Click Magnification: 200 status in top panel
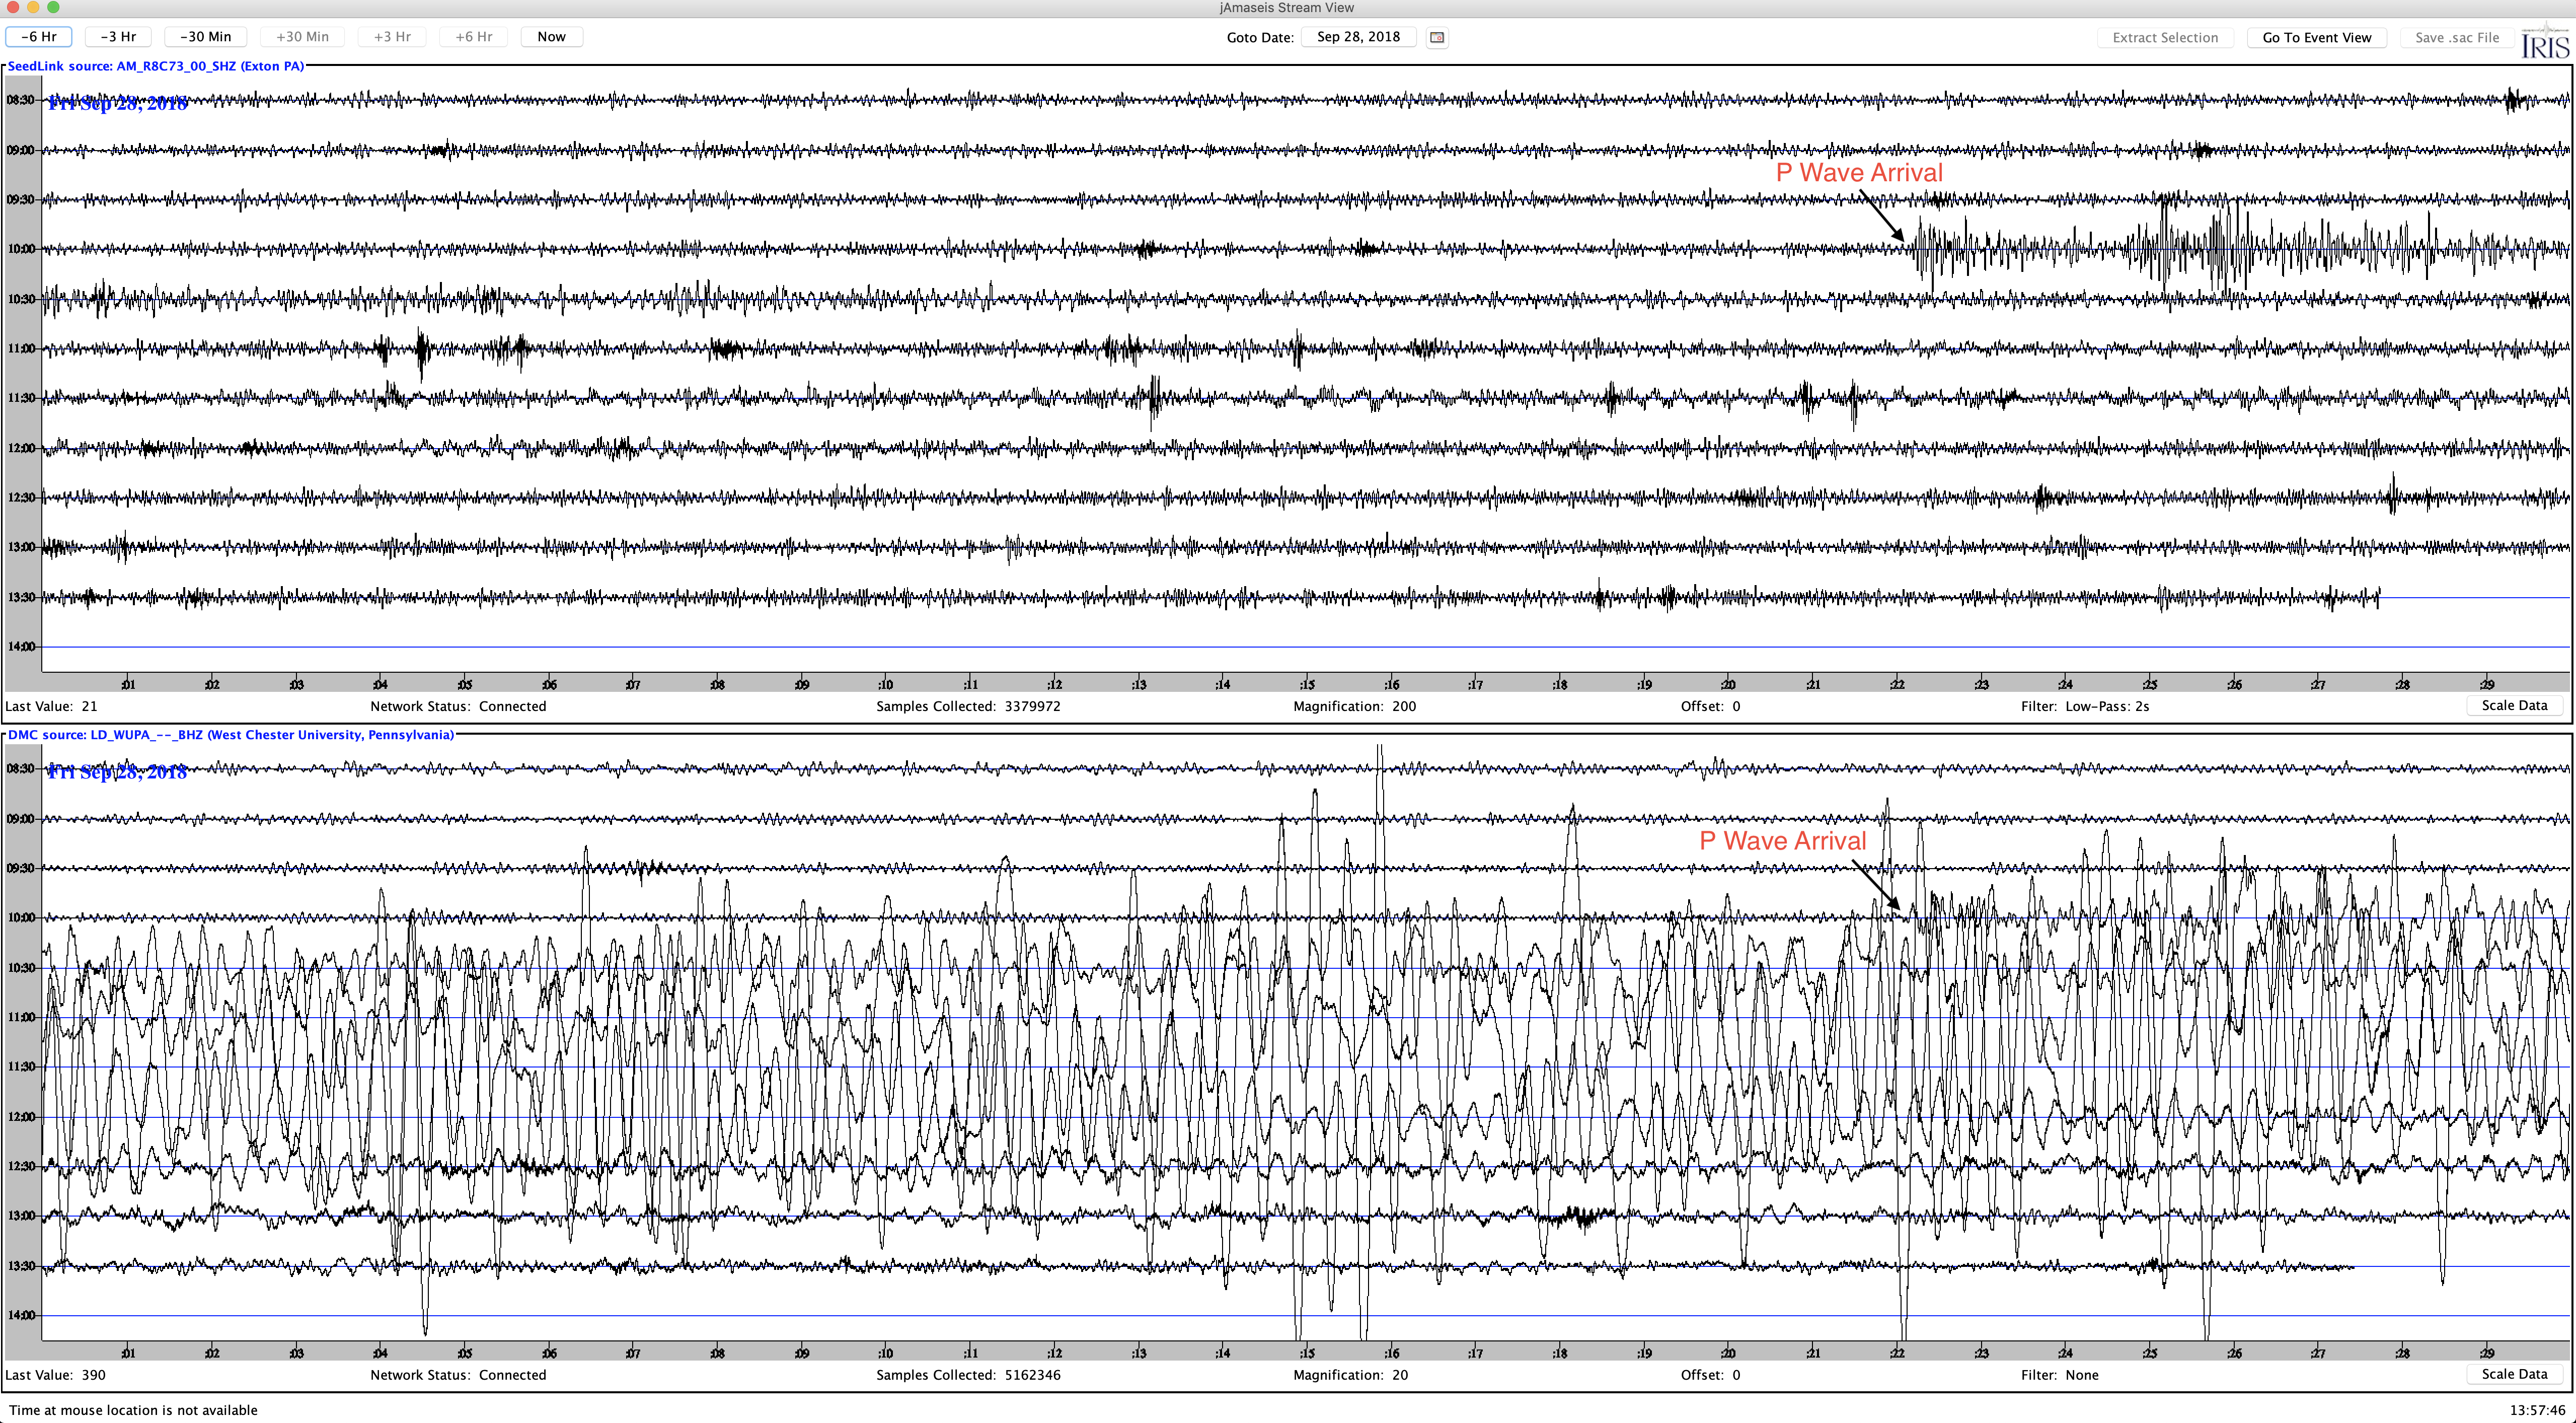Image resolution: width=2576 pixels, height=1423 pixels. (x=1354, y=706)
